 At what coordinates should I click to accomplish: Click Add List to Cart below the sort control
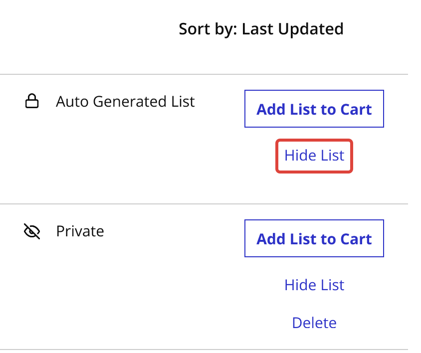pos(314,109)
